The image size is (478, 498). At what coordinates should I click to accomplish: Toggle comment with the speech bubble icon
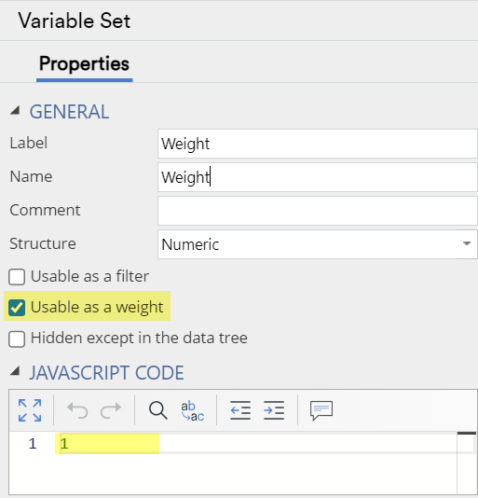[x=321, y=410]
